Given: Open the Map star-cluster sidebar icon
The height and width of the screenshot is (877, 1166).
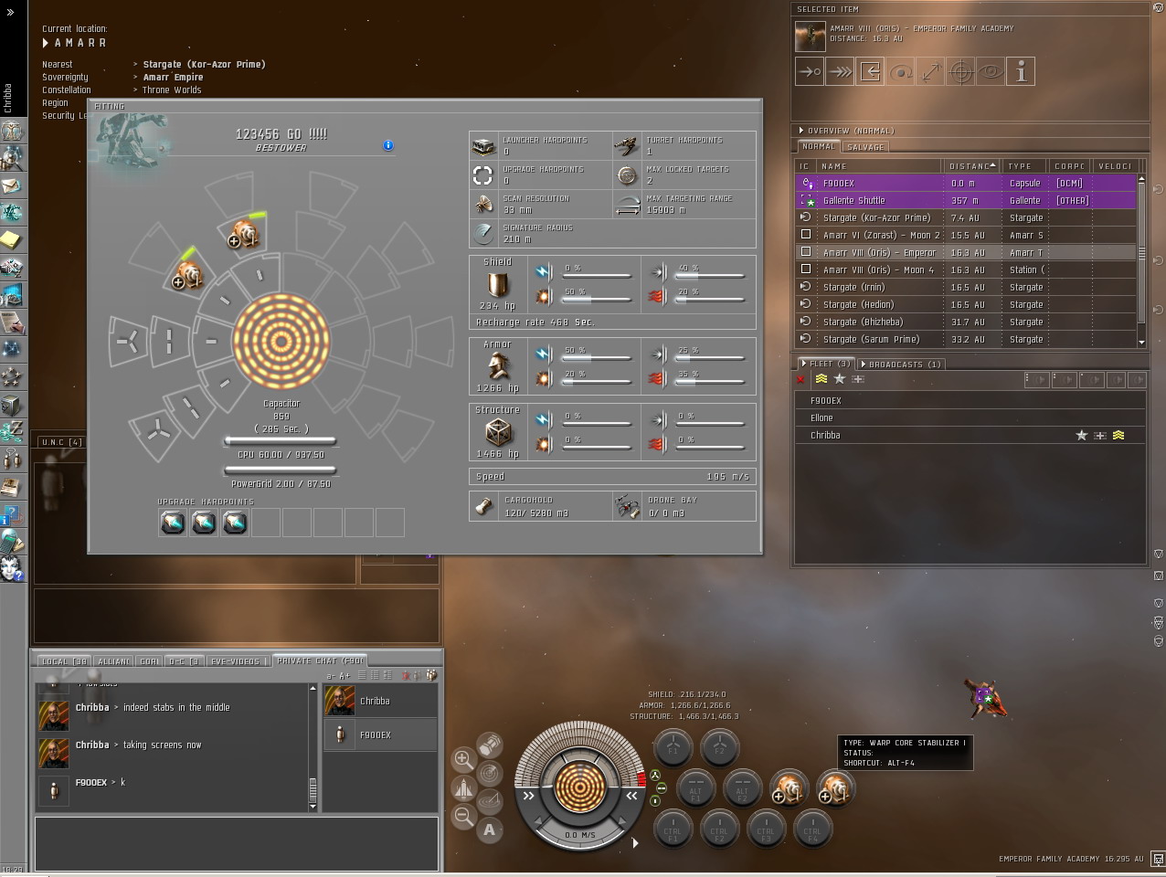Looking at the screenshot, I should pos(12,348).
